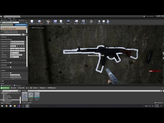Open the Marketplace toolbar icon
This screenshot has width=164, height=123.
click(61, 22)
